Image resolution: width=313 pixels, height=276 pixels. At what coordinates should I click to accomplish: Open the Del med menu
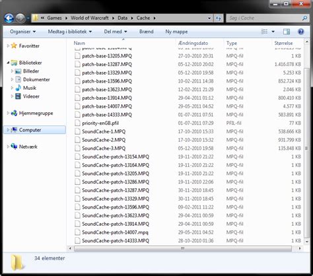tap(116, 32)
